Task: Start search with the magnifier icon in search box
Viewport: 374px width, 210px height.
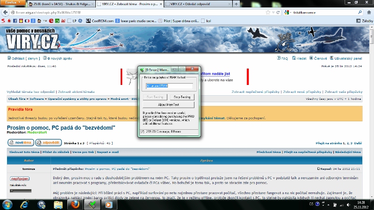Action: (x=360, y=12)
